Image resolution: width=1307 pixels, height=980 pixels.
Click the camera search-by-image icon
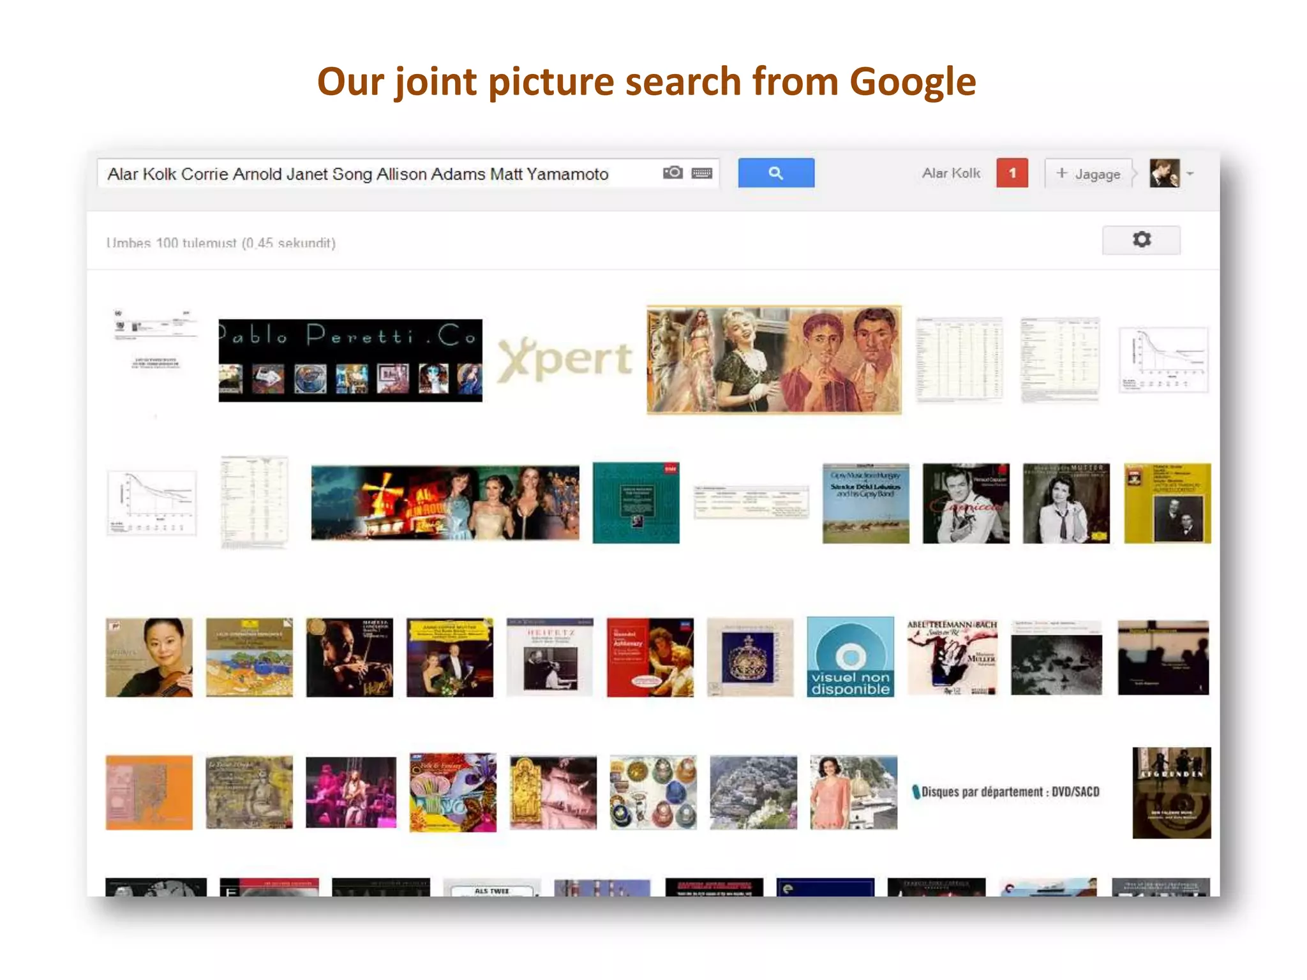[x=673, y=173]
